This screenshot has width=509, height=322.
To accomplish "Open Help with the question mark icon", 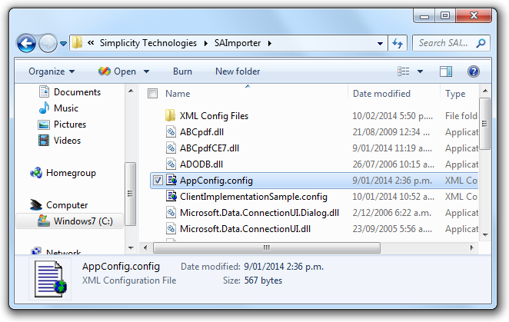I will tap(474, 71).
